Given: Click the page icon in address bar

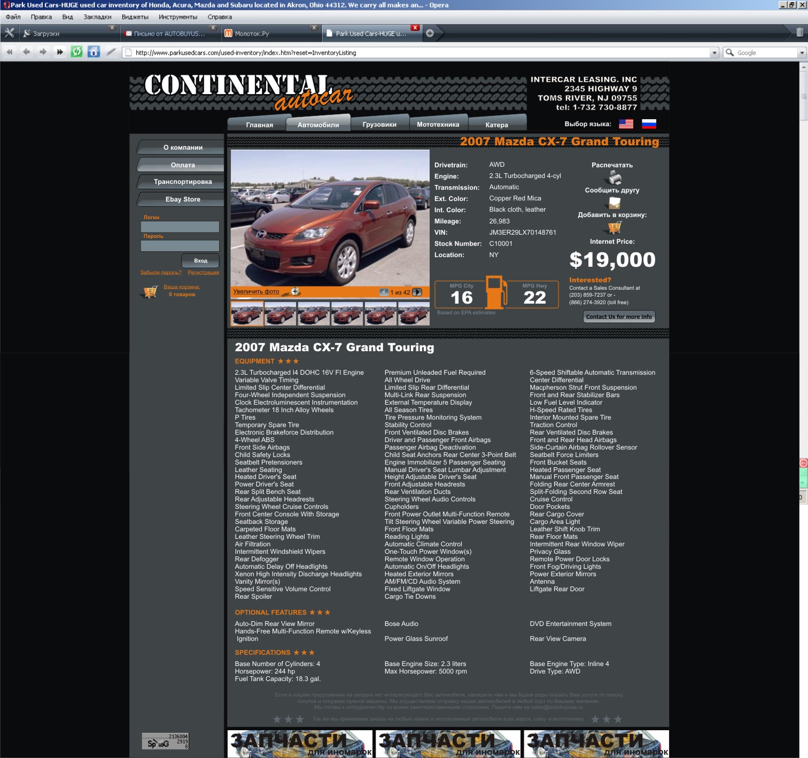Looking at the screenshot, I should pos(128,52).
